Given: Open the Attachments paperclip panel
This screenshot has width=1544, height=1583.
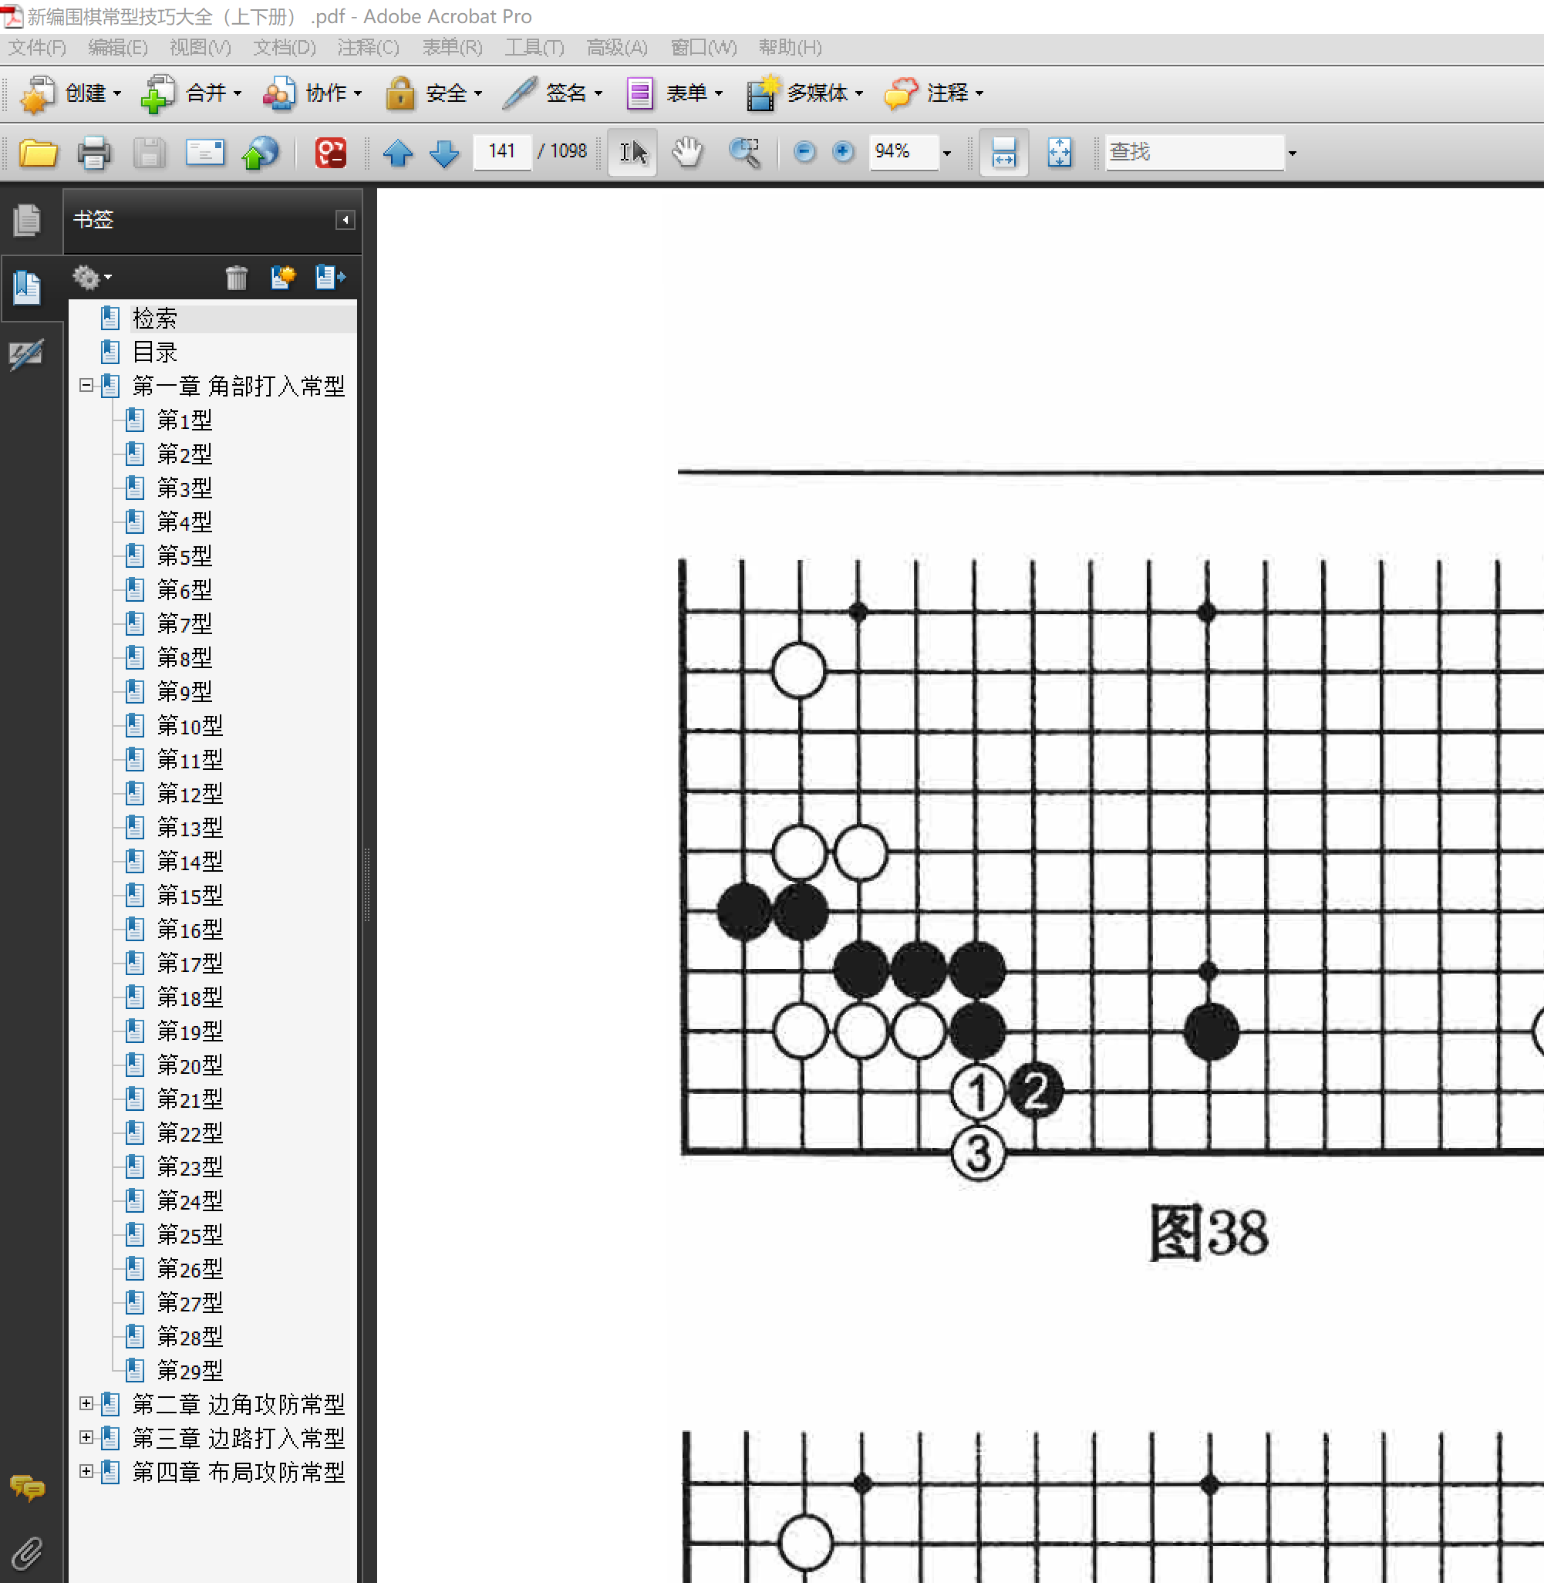Looking at the screenshot, I should (x=27, y=1552).
